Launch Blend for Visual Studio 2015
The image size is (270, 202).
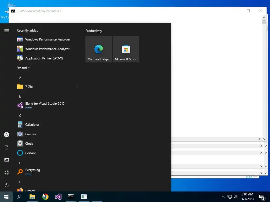point(48,105)
